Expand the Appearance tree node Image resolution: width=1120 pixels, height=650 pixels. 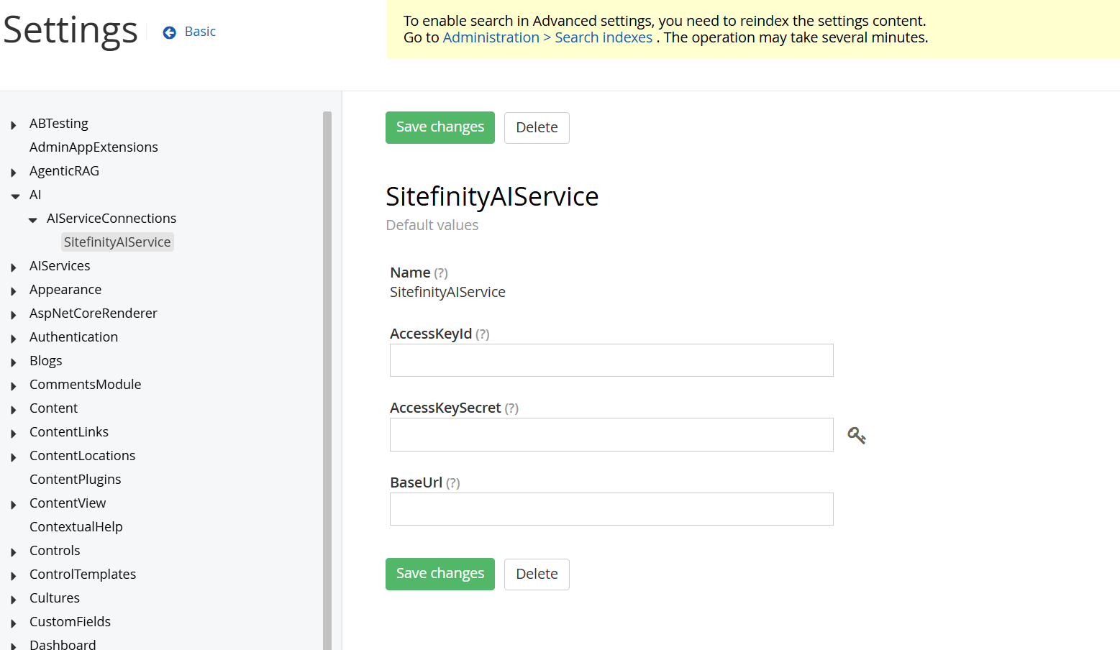pos(14,291)
